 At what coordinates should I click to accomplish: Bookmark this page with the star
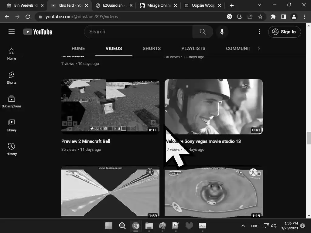(x=260, y=17)
